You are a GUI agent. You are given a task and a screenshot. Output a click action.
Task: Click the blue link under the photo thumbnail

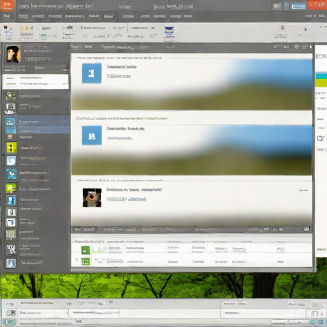(126, 199)
